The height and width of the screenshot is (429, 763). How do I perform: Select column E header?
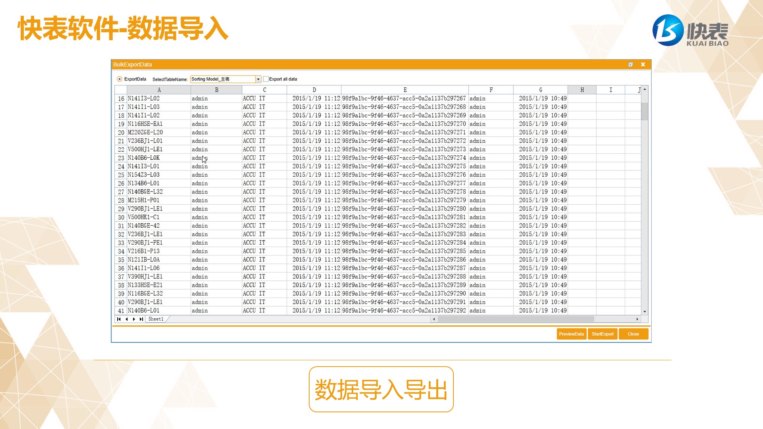coord(405,90)
